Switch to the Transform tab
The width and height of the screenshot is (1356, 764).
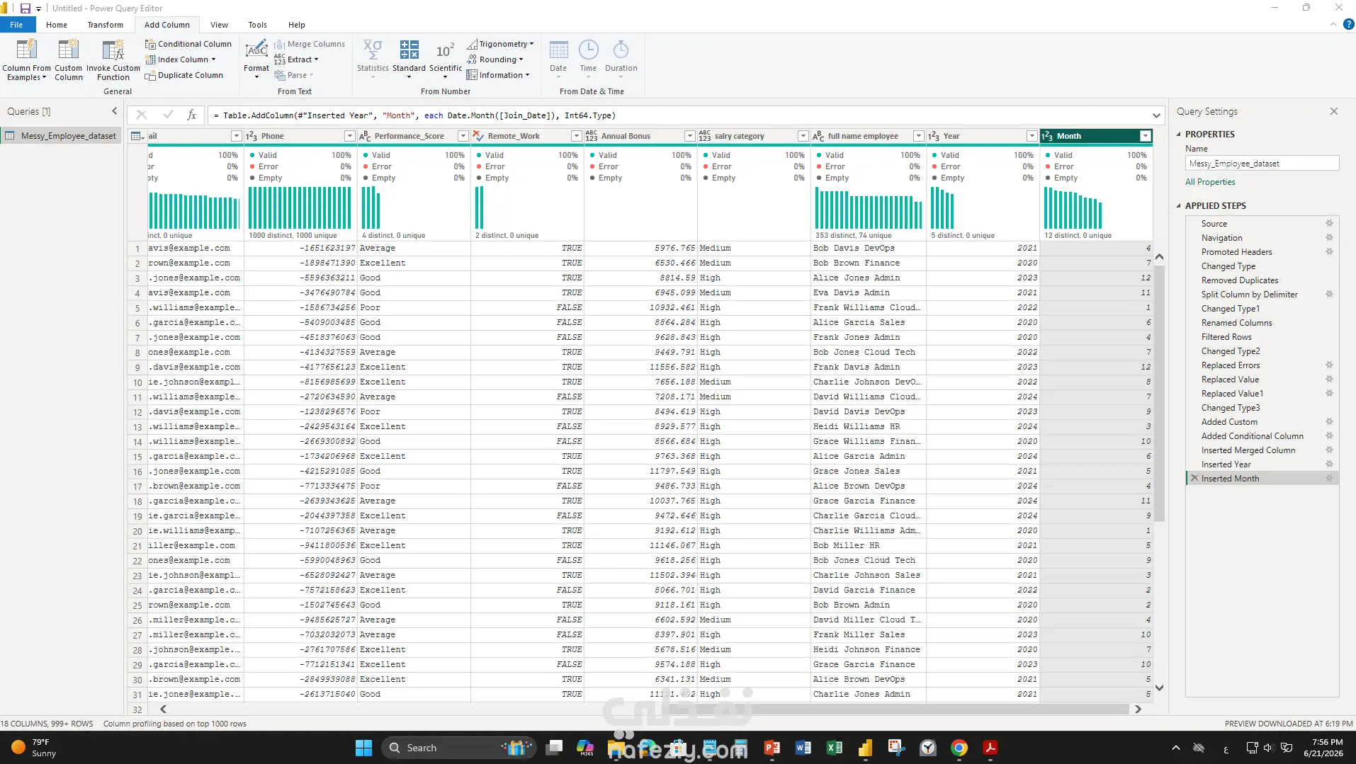(105, 25)
